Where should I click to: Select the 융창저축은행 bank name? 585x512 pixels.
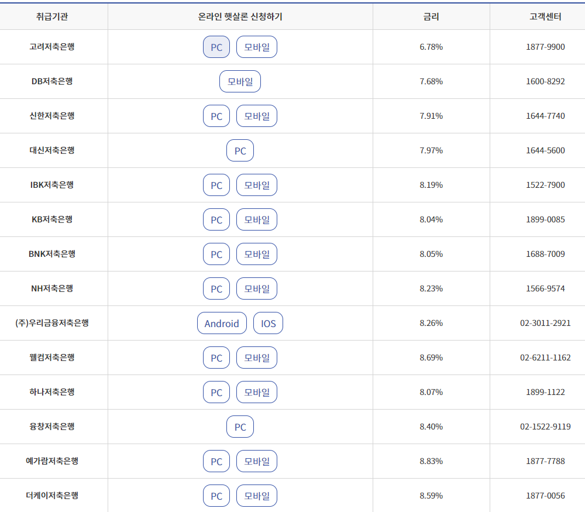click(x=52, y=427)
